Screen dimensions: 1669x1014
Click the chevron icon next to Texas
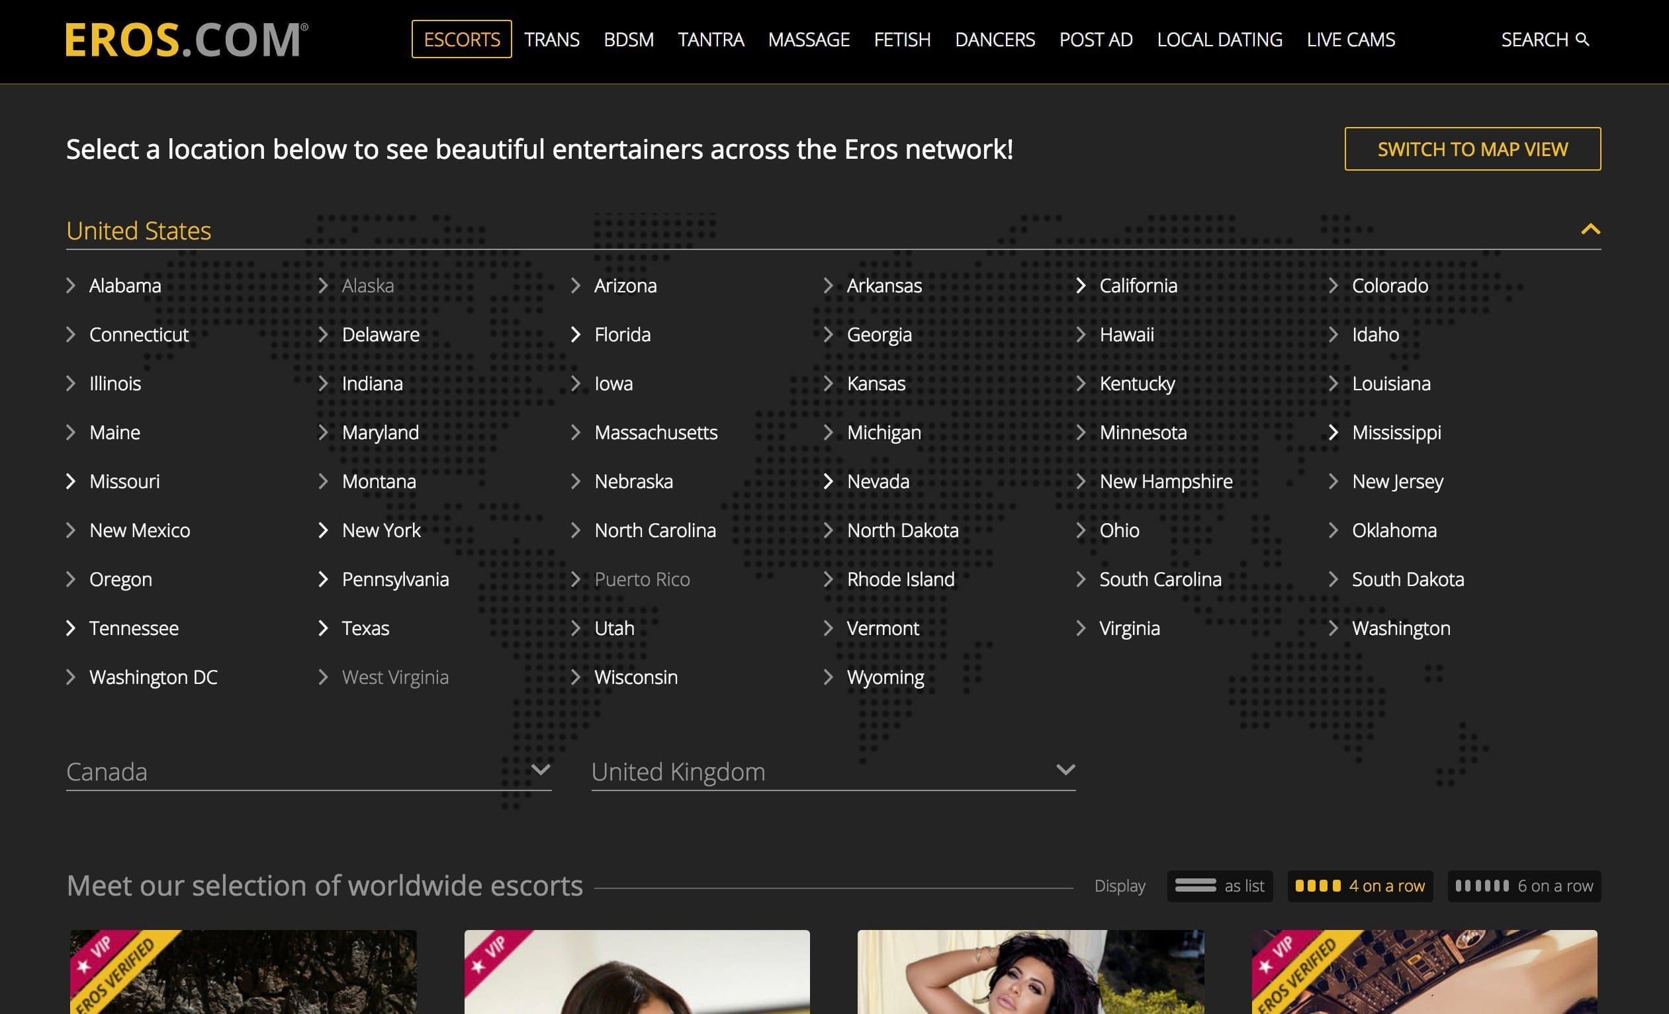pyautogui.click(x=322, y=628)
